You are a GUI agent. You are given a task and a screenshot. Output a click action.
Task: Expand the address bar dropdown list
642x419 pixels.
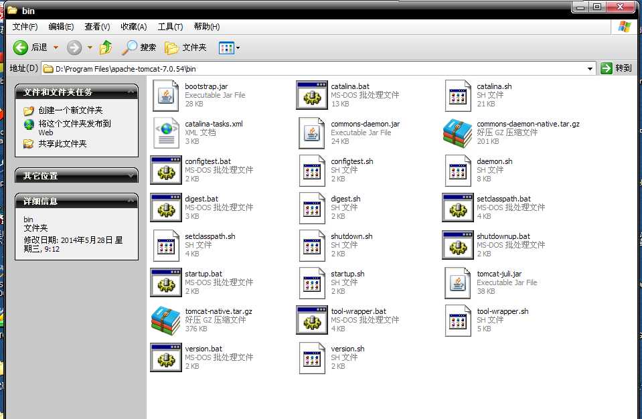[x=590, y=68]
